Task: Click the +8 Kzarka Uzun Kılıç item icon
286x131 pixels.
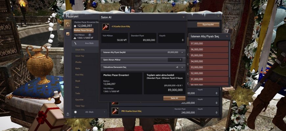Action: (x=106, y=27)
